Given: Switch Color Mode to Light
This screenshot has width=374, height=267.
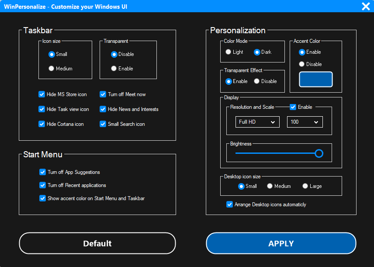Looking at the screenshot, I should pos(228,52).
